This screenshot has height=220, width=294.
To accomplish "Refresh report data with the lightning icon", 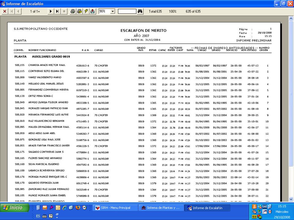I will [86, 11].
